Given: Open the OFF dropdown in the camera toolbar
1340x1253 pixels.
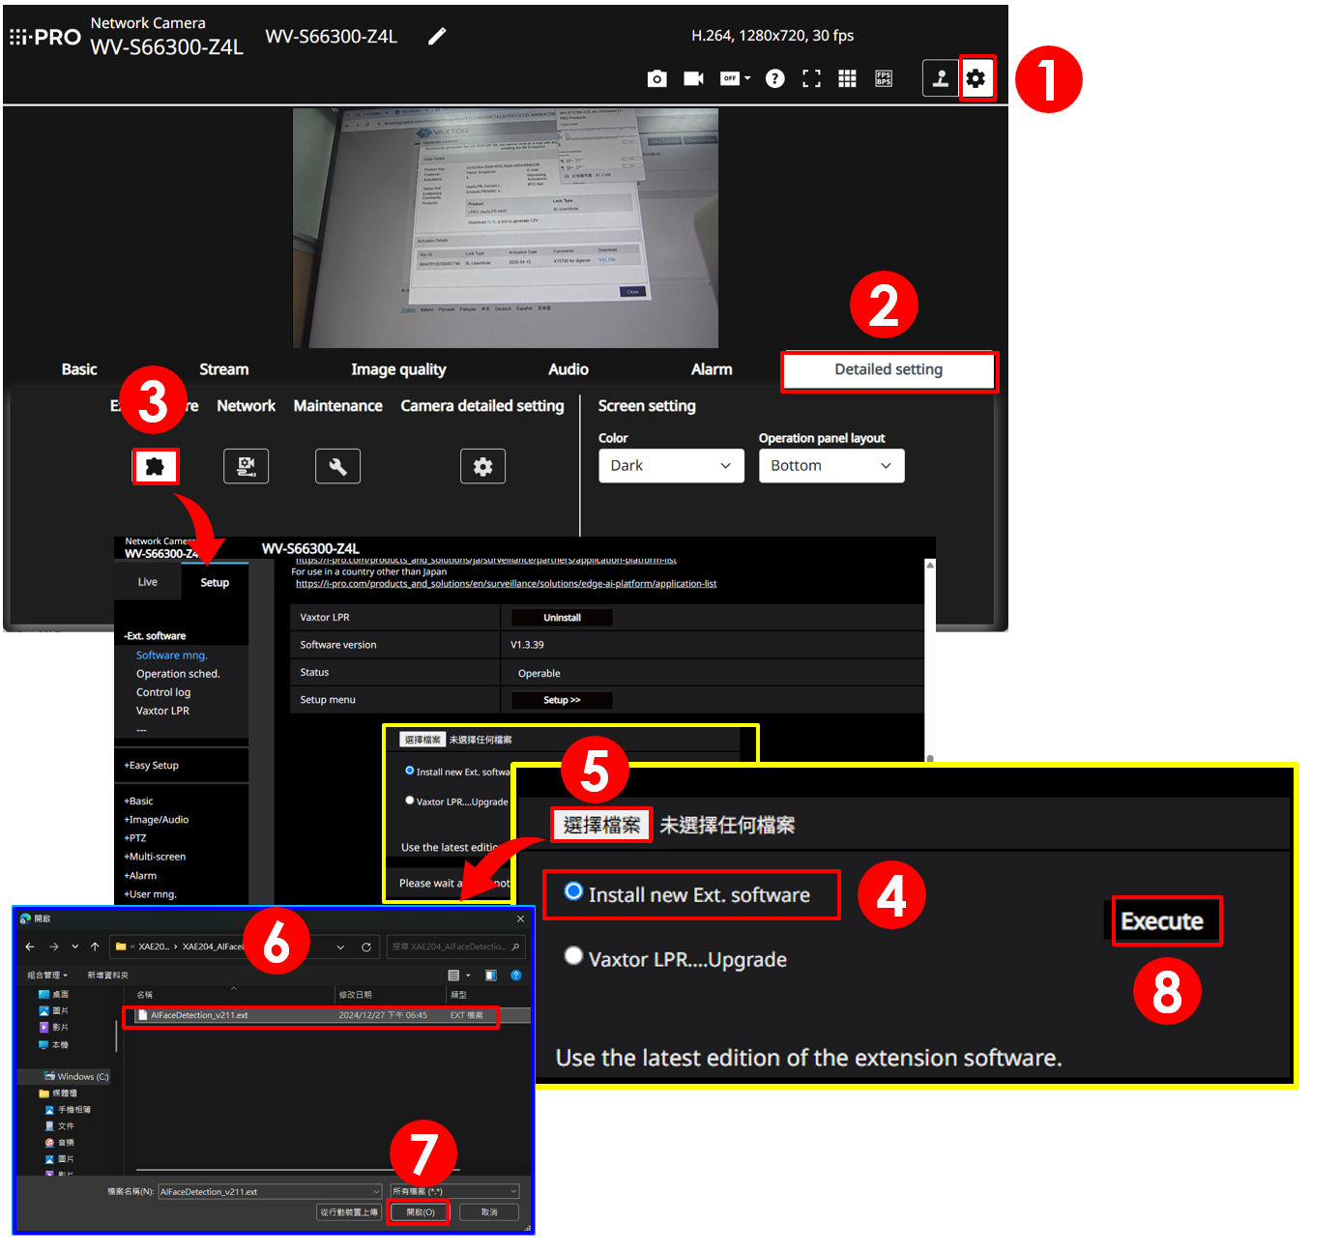Looking at the screenshot, I should pyautogui.click(x=735, y=78).
